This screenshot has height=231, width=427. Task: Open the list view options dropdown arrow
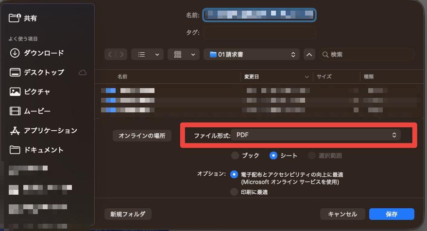pos(157,55)
